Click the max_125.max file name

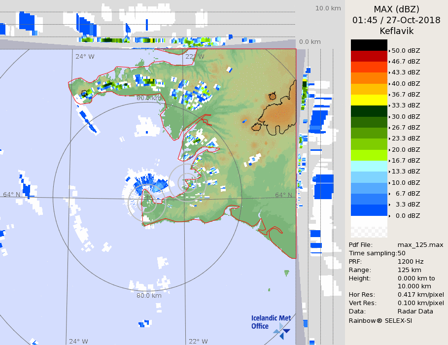coord(420,245)
